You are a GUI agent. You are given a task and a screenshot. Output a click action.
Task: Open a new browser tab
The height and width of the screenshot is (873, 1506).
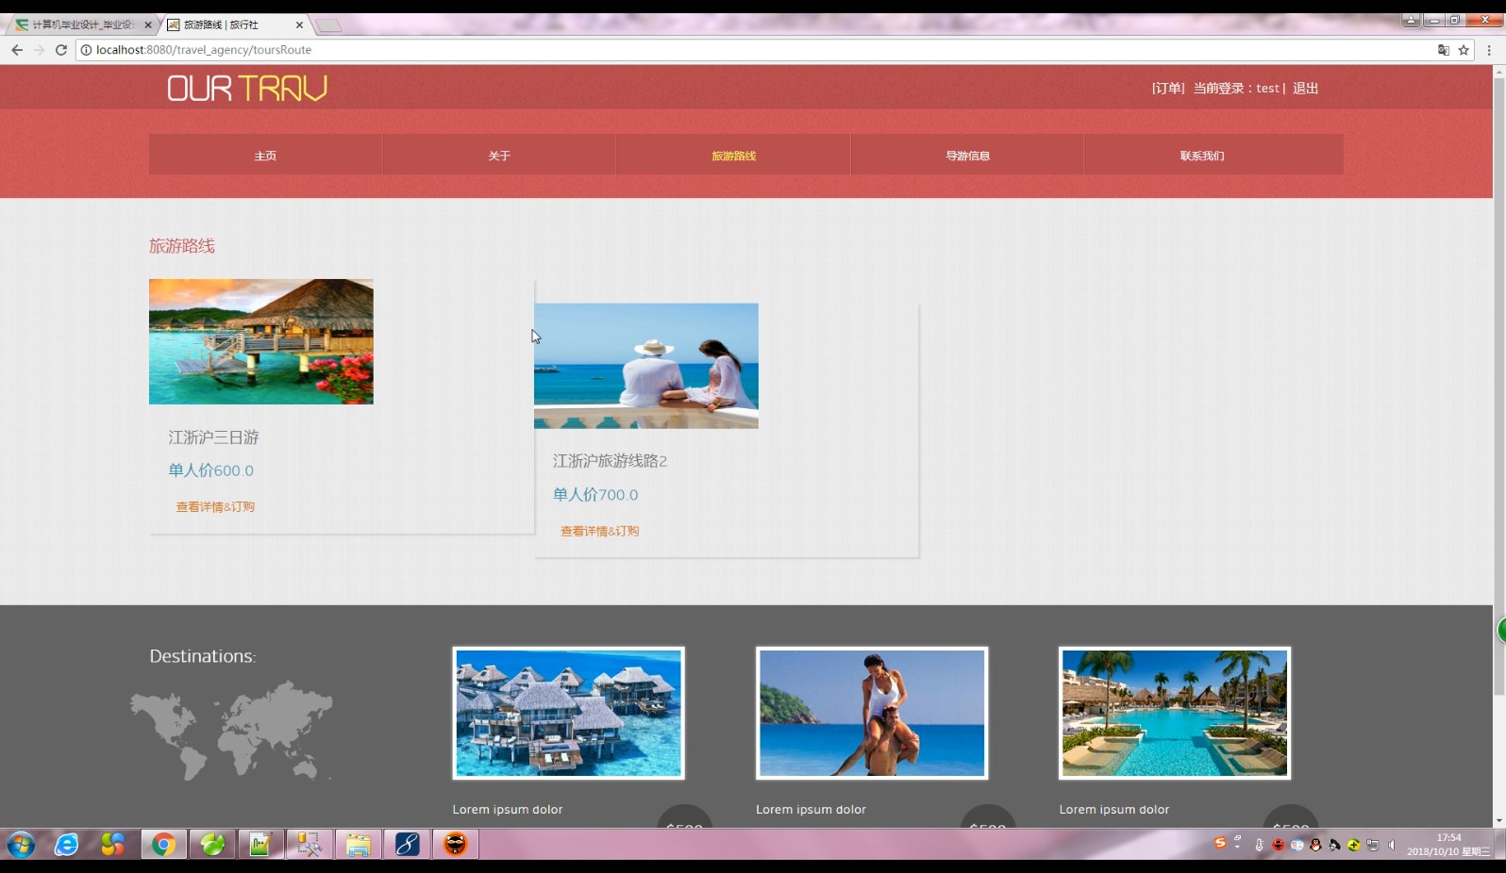click(328, 25)
